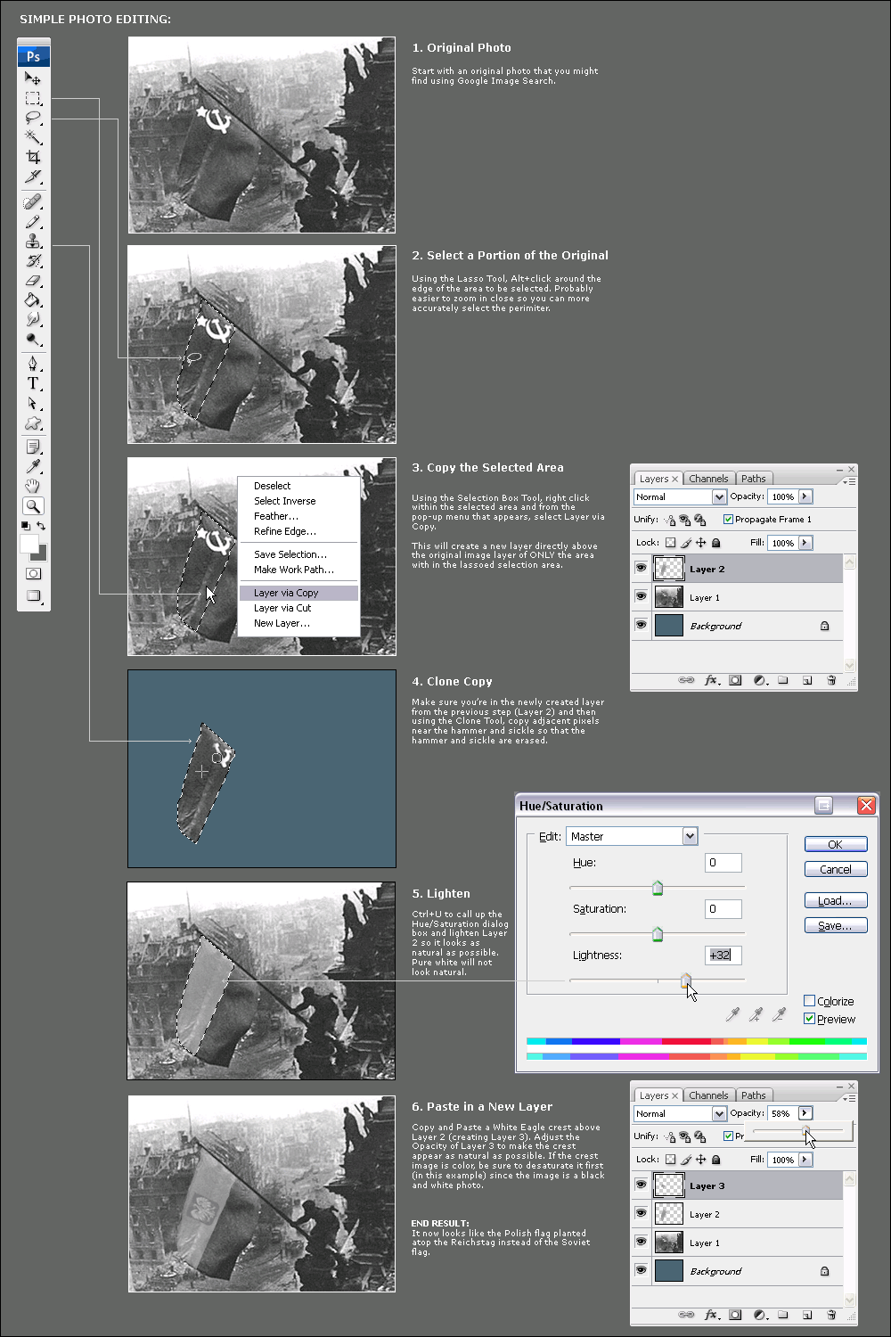Select the Magic Wand tool
Image resolution: width=891 pixels, height=1337 pixels.
click(33, 137)
